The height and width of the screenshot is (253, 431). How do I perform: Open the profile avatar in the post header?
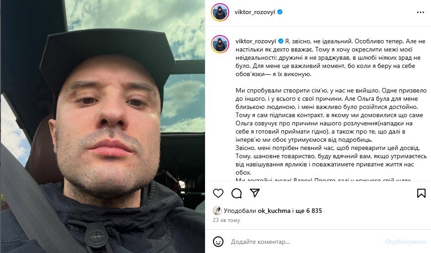220,12
